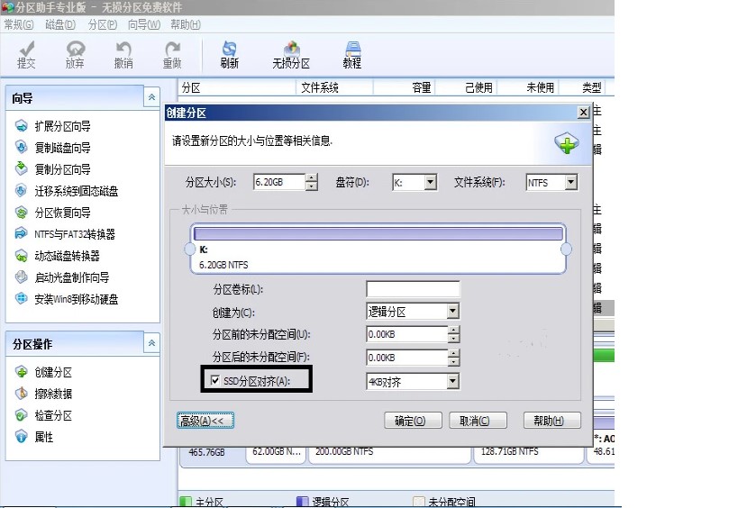Viewport: 738px width, 508px height.
Task: Open the 文件系统 NTFS dropdown
Action: click(571, 183)
